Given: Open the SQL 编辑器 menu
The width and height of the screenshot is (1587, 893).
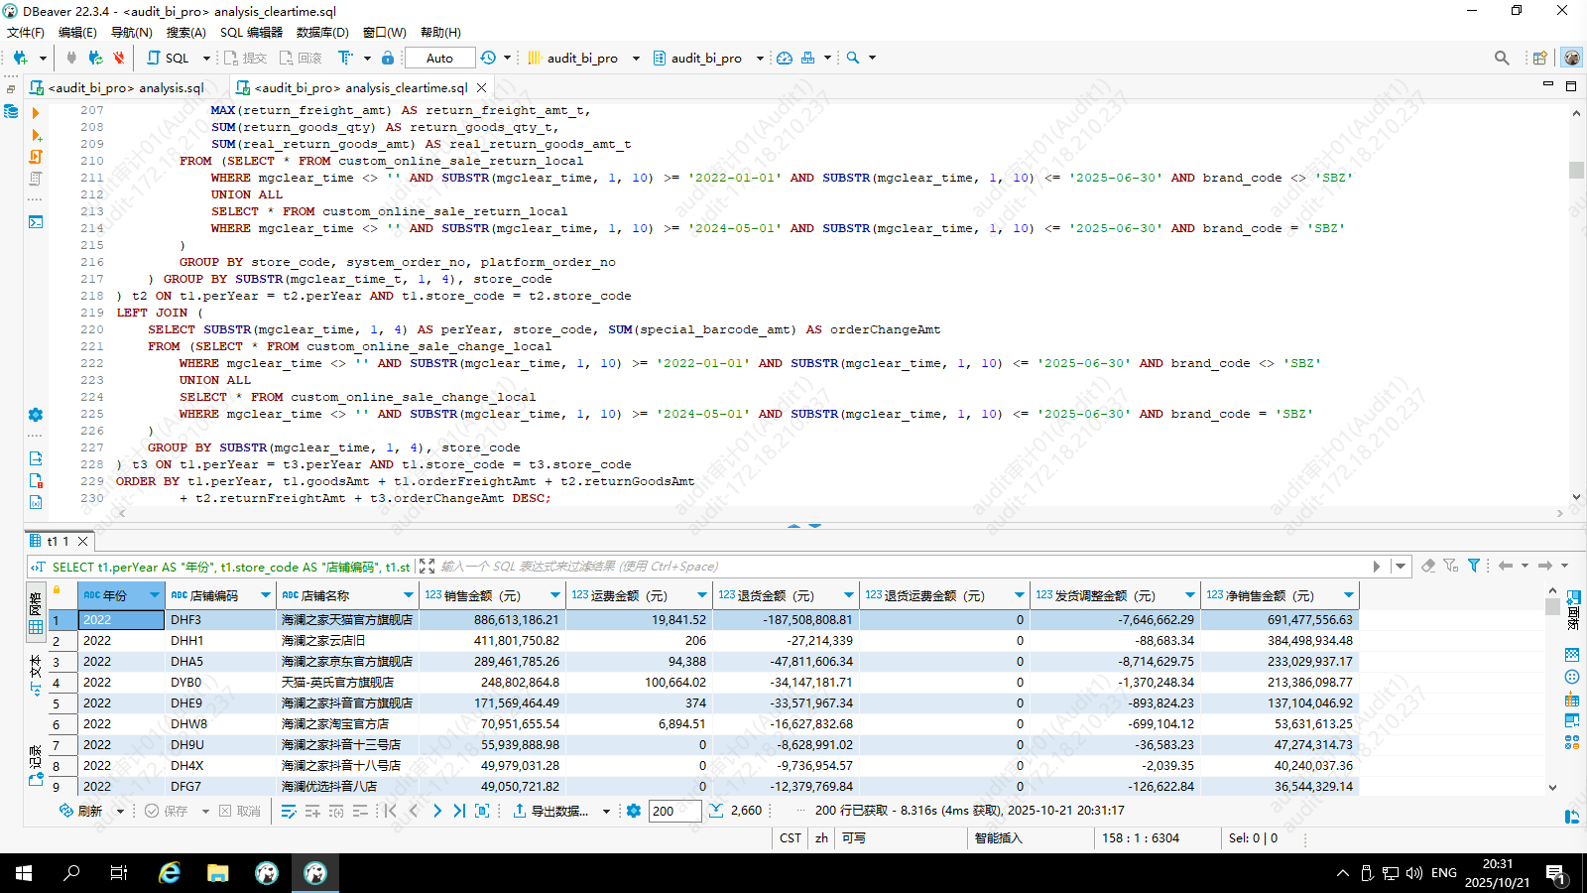Looking at the screenshot, I should tap(251, 32).
